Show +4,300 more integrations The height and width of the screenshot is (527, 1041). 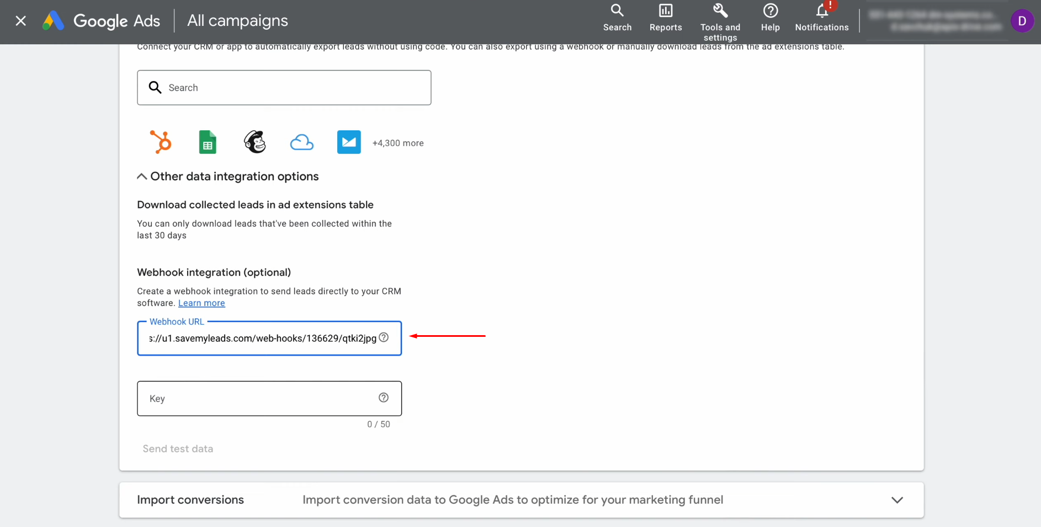pyautogui.click(x=398, y=143)
